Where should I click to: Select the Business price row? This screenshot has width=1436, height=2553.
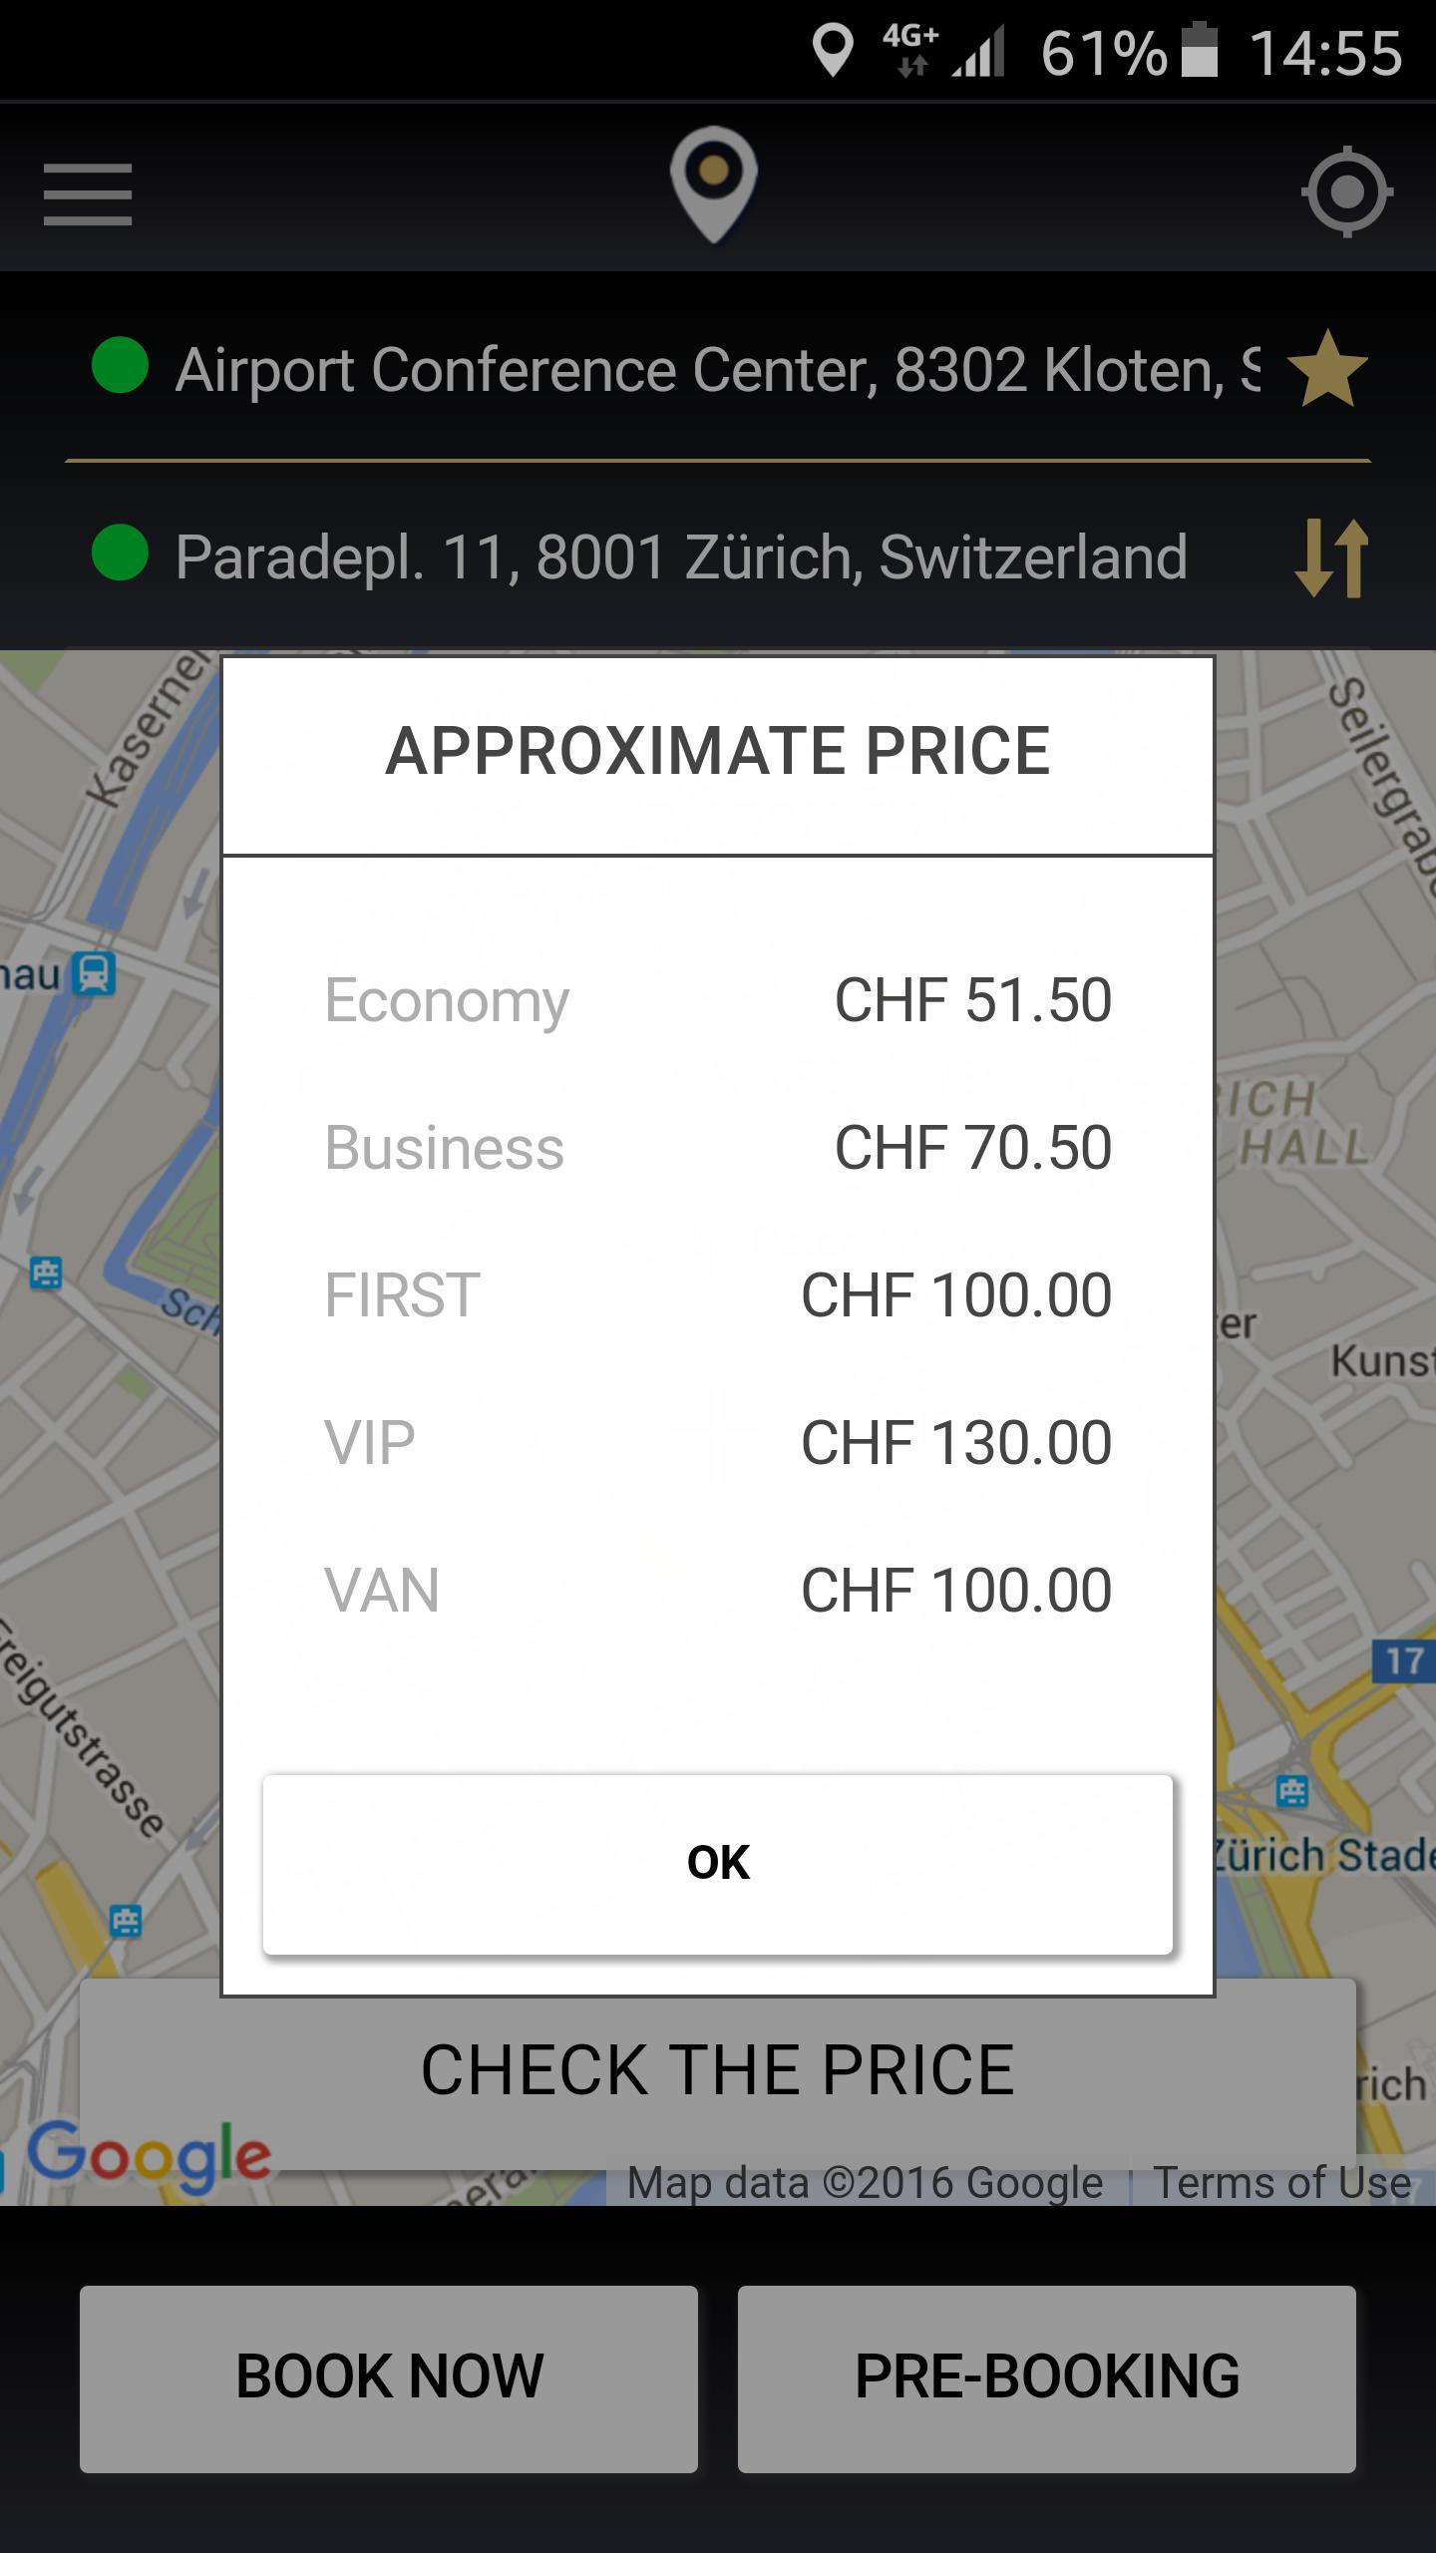(x=718, y=1148)
